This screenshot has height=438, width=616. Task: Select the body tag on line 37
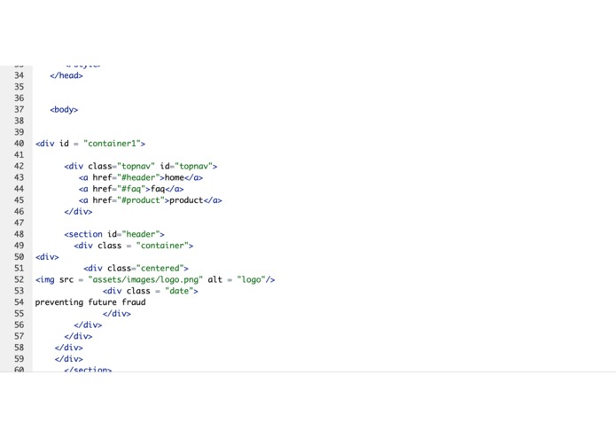point(64,110)
